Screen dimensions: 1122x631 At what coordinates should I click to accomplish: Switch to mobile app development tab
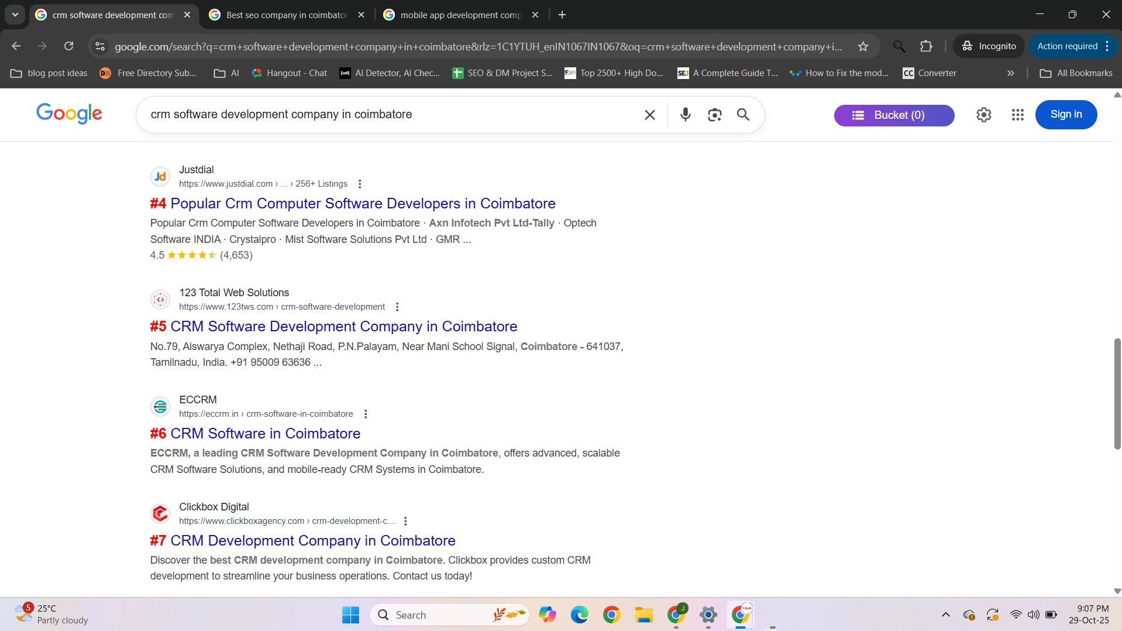[460, 15]
